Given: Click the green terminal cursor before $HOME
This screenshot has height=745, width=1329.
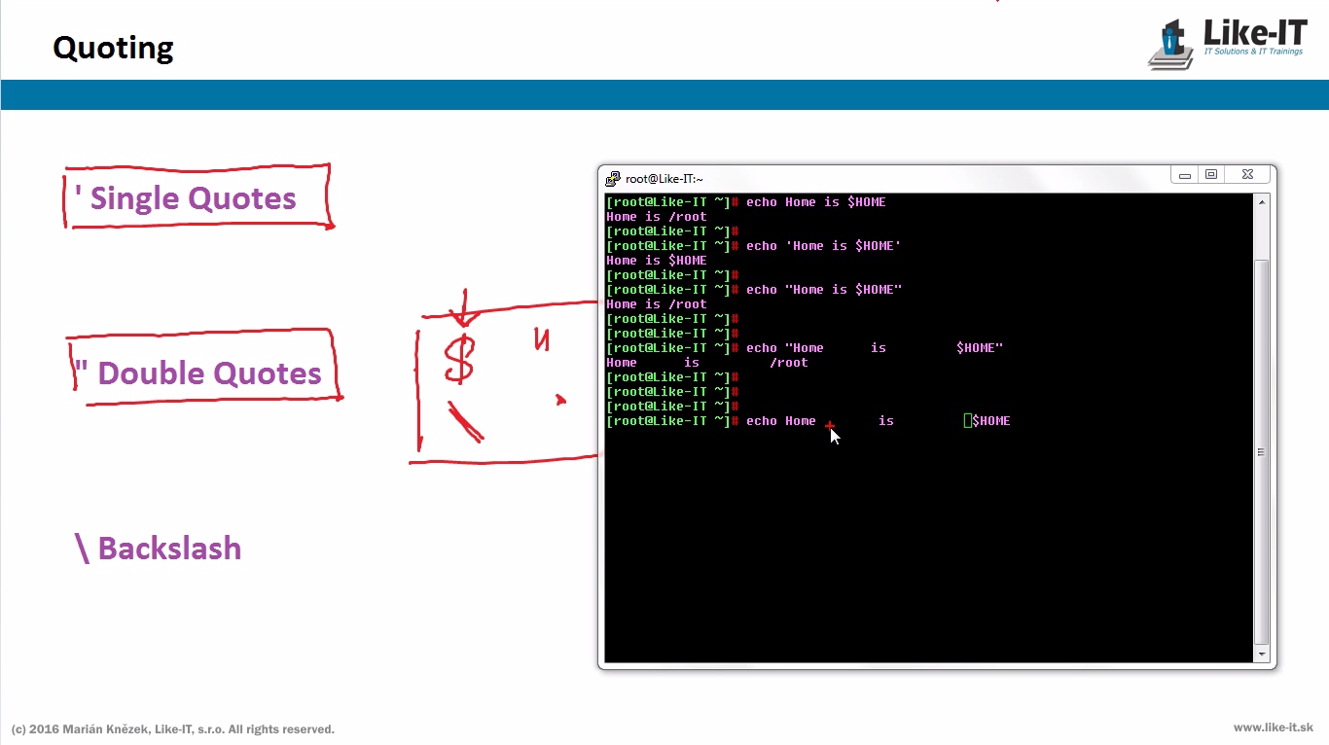Looking at the screenshot, I should [x=968, y=421].
